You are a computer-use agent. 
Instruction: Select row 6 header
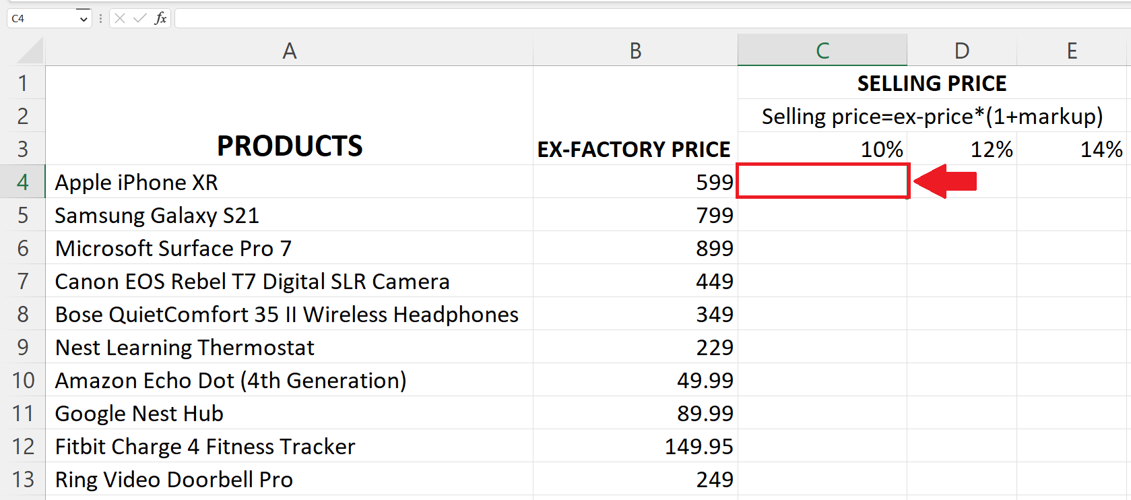pyautogui.click(x=23, y=248)
